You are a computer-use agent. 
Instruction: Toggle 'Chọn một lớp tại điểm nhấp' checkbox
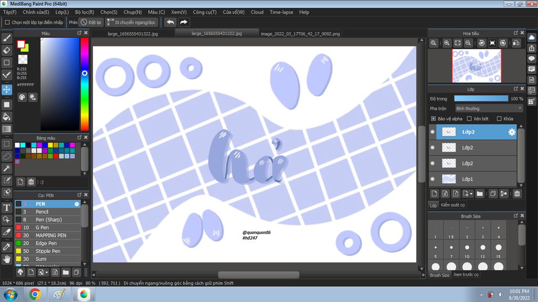[x=7, y=22]
